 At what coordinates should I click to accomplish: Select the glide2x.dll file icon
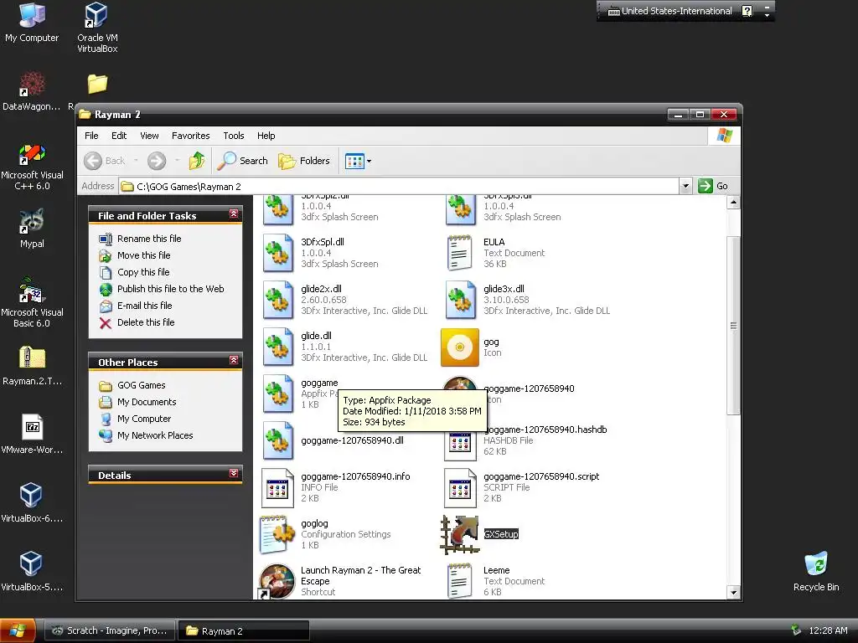(278, 300)
